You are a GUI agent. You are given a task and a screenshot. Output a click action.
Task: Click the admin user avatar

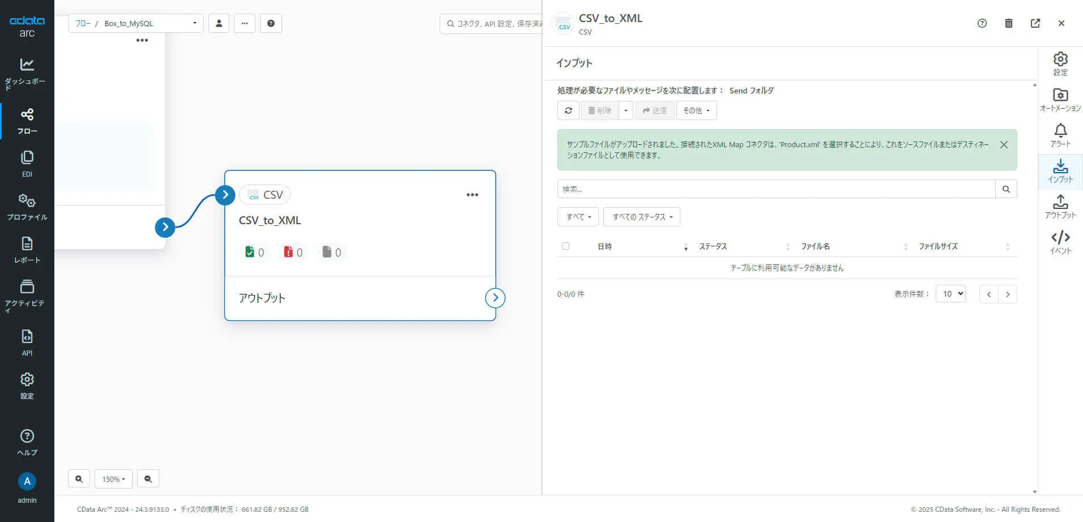pyautogui.click(x=27, y=481)
